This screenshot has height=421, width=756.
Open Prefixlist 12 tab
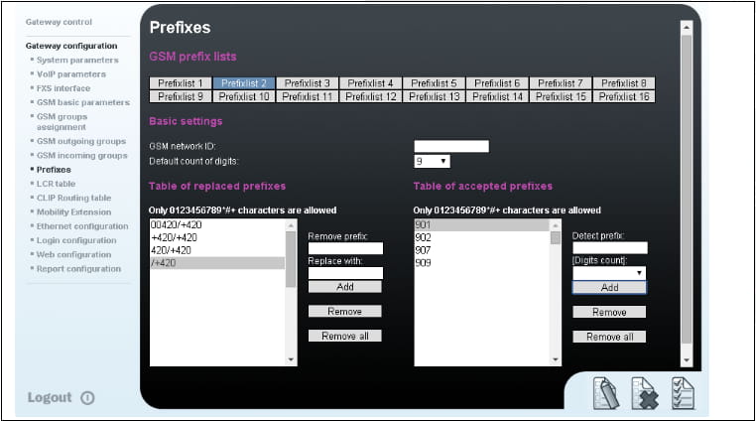point(370,96)
